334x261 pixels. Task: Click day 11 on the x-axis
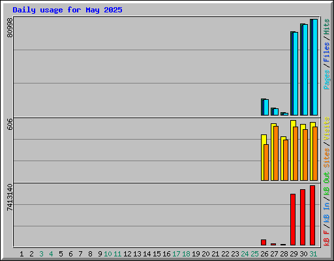click(117, 254)
